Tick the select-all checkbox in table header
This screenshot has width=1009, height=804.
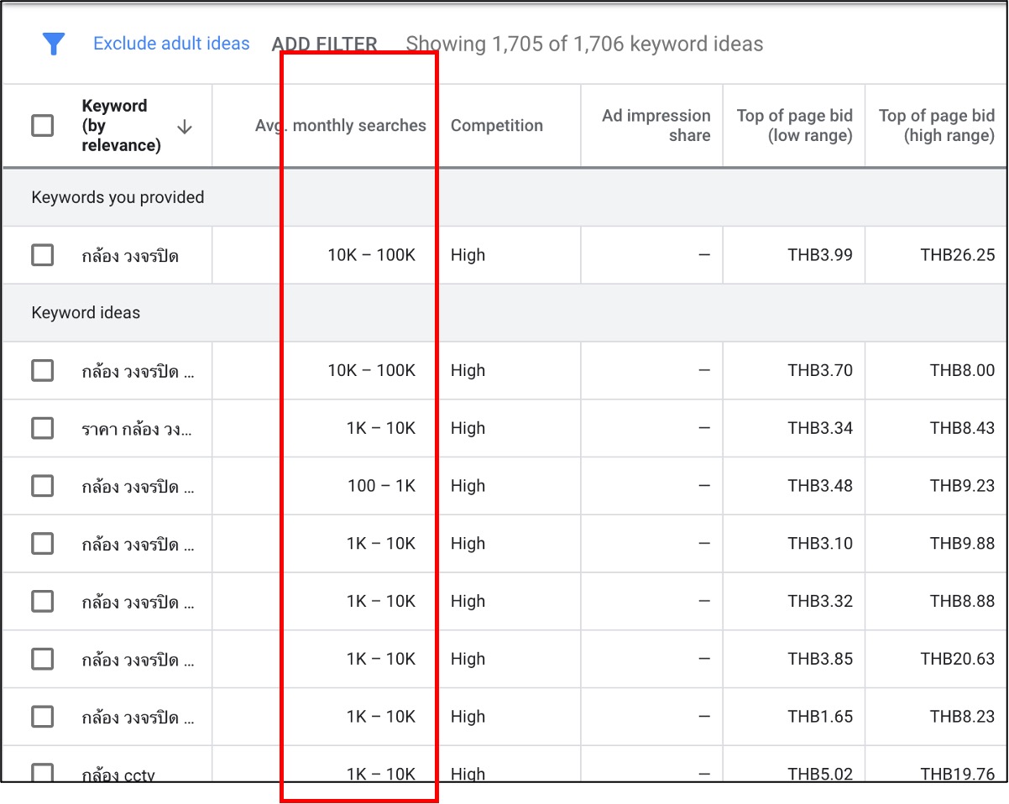[42, 126]
